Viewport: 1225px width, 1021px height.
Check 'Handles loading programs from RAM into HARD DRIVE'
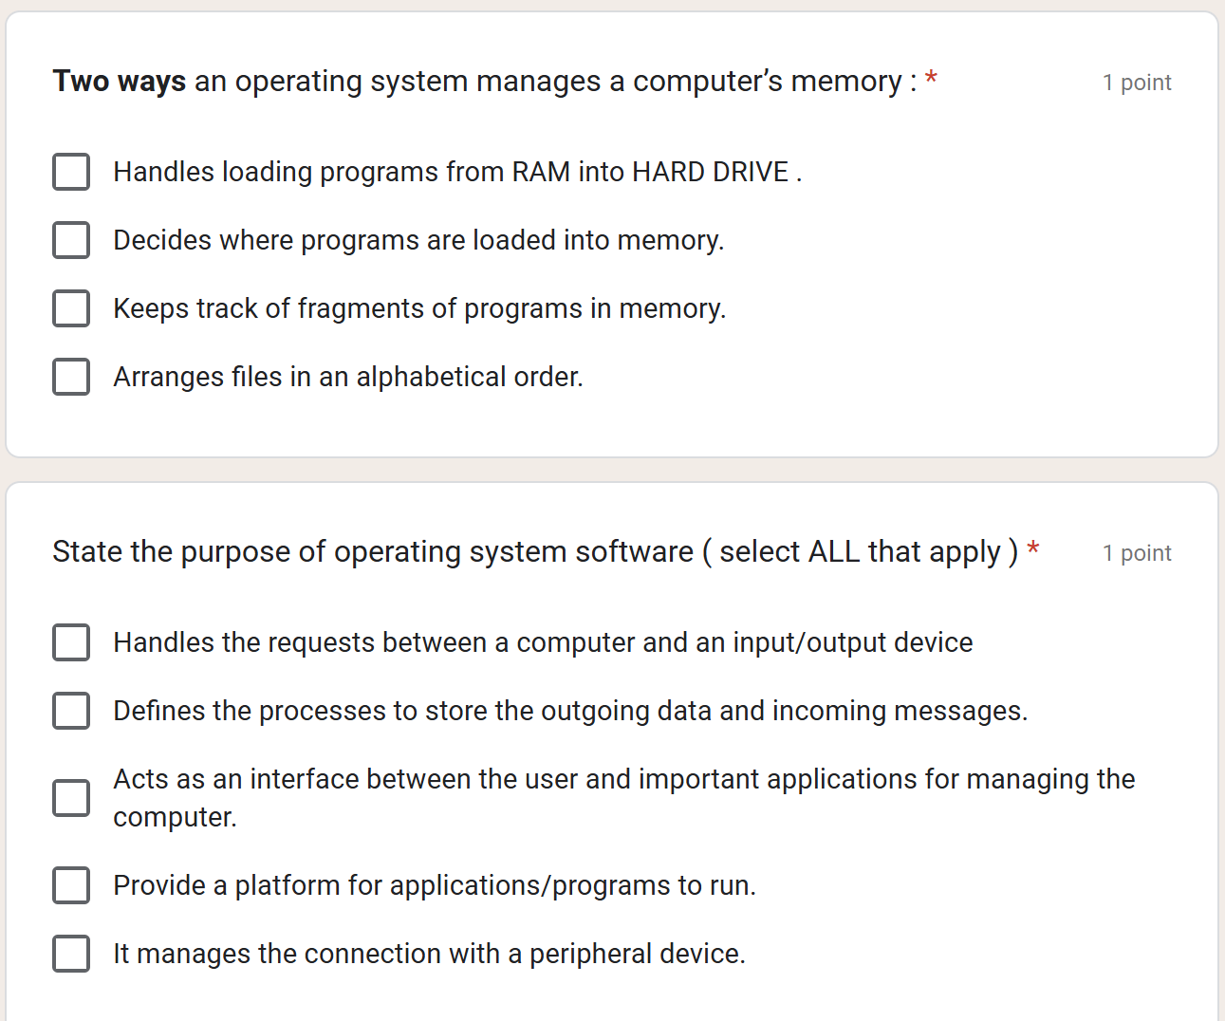click(x=71, y=172)
